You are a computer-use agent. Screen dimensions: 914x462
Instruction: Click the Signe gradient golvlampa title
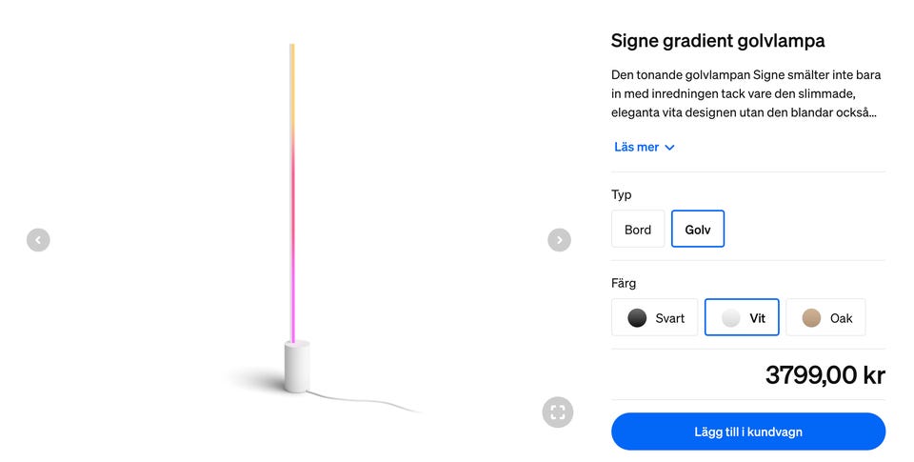point(717,41)
